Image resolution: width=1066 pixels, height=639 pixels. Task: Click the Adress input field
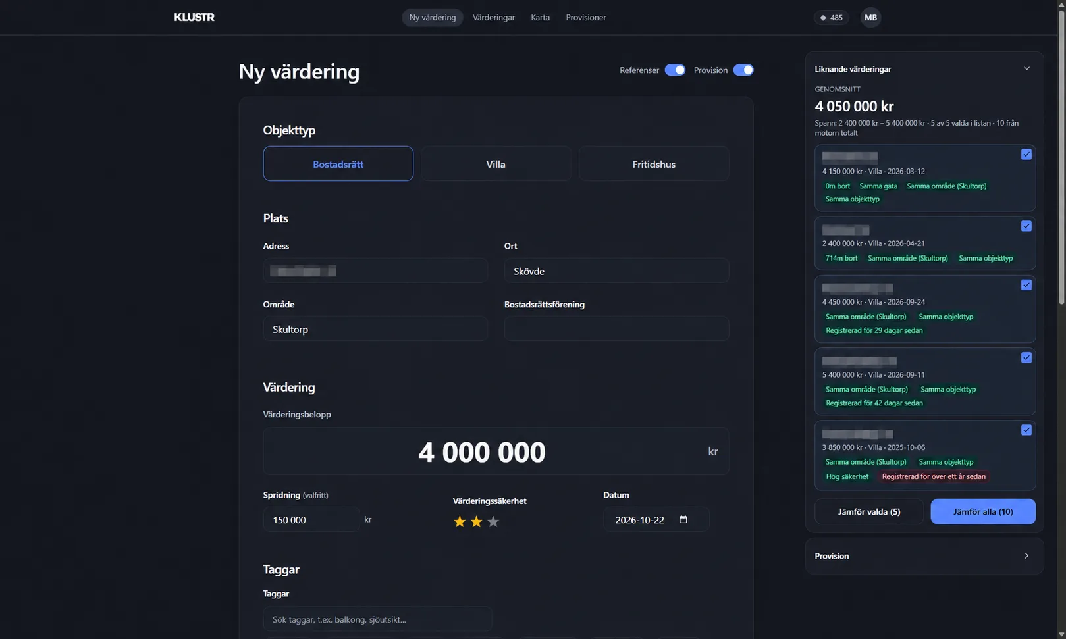(x=375, y=270)
